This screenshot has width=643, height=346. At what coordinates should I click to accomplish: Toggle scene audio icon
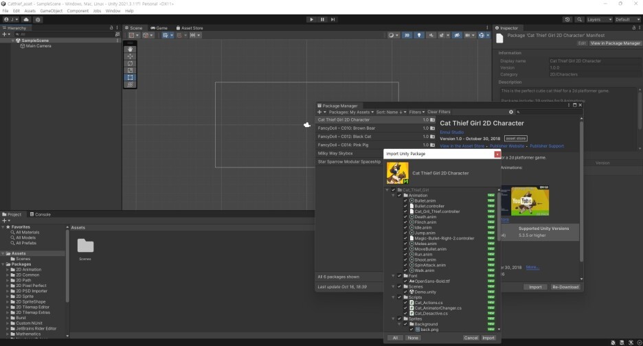pyautogui.click(x=431, y=35)
